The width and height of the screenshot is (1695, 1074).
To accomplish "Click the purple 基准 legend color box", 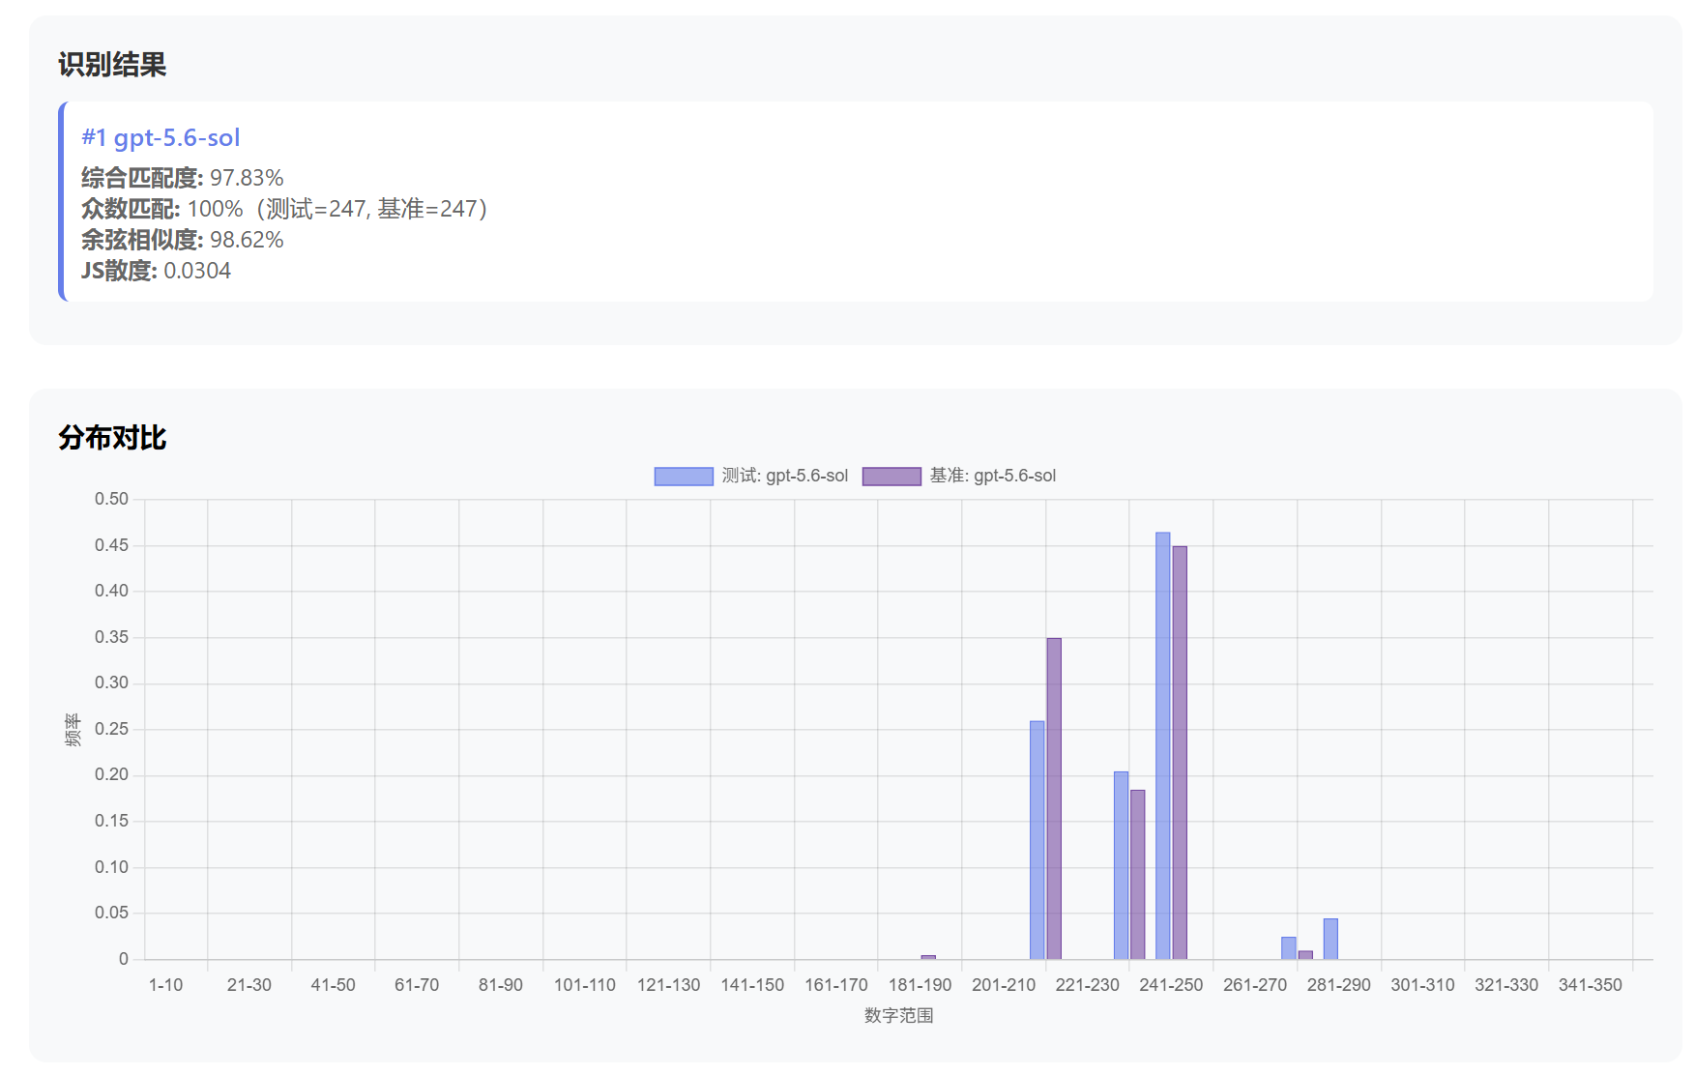I will 891,476.
